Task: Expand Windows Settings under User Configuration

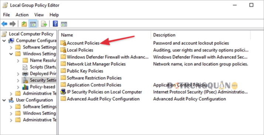Action: pos(11,114)
